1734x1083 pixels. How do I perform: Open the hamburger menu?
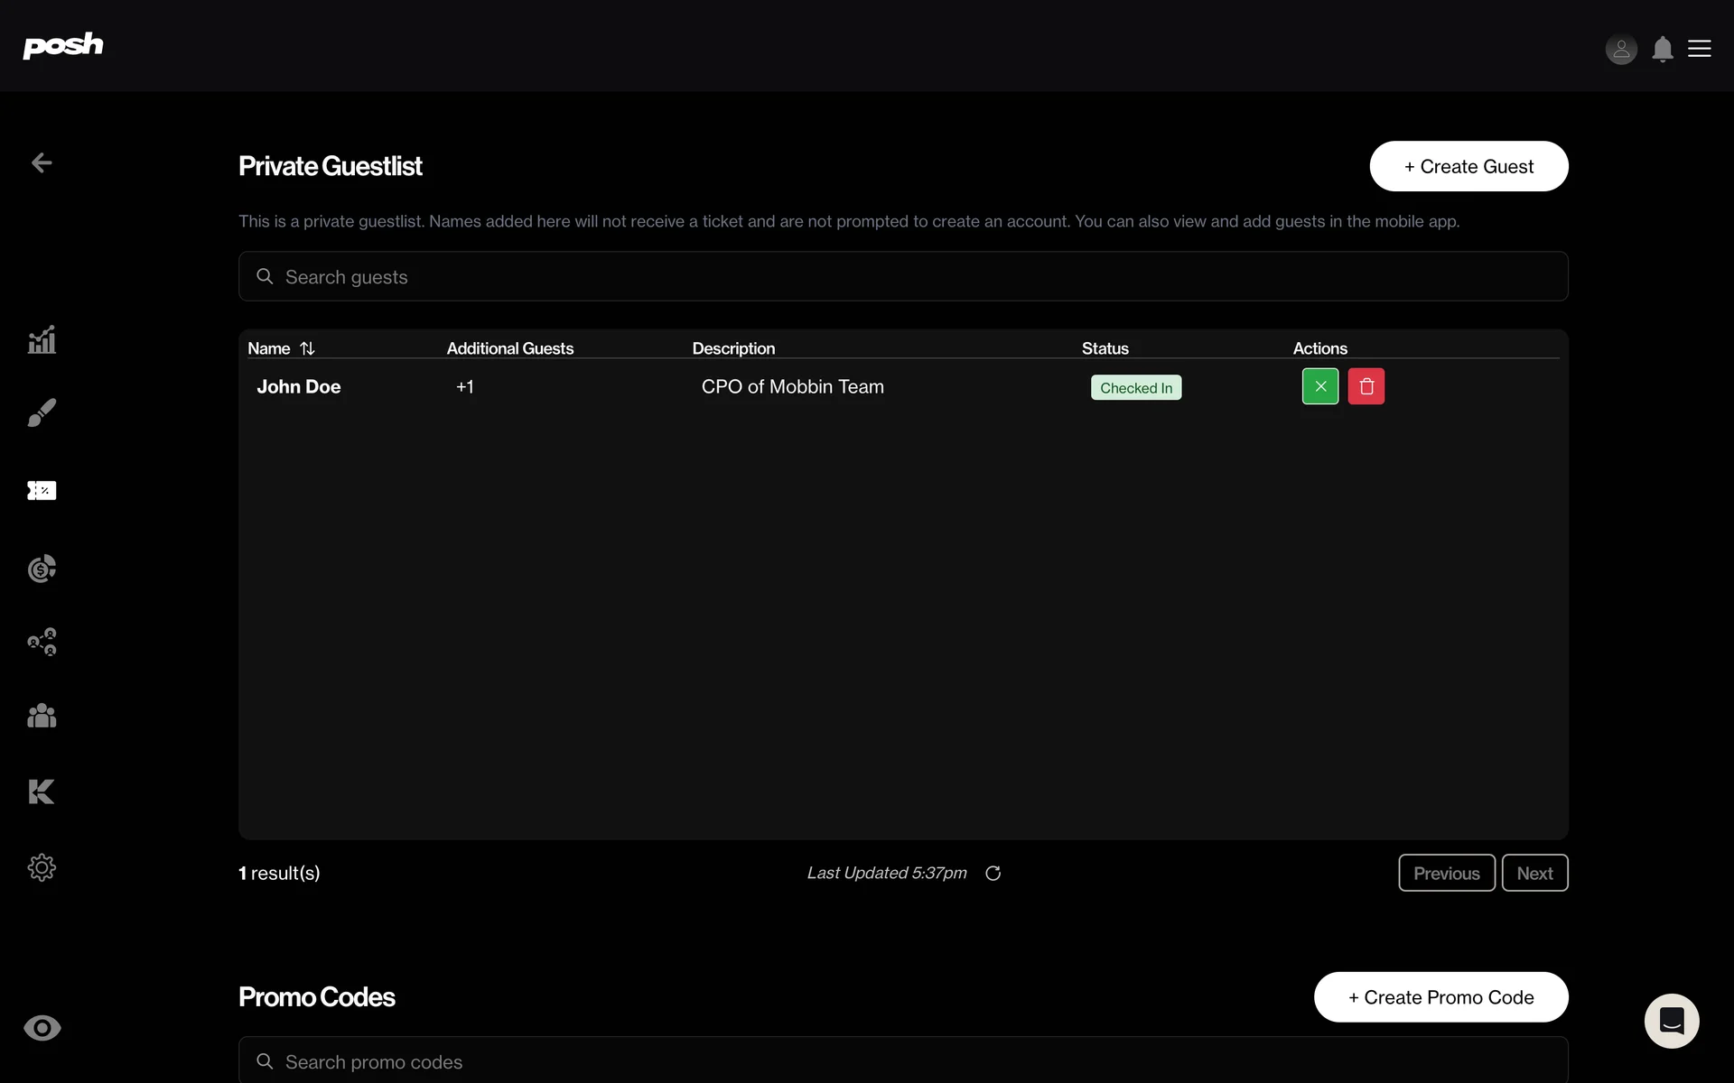pyautogui.click(x=1700, y=49)
